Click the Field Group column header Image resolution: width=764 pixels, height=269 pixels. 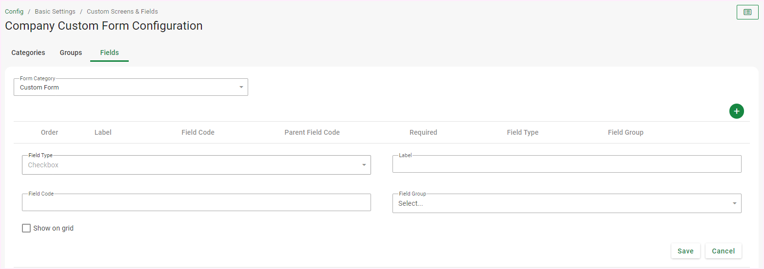point(626,132)
